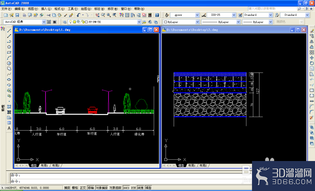Open the 编辑(E) menu
The image size is (315, 191).
click(x=20, y=9)
